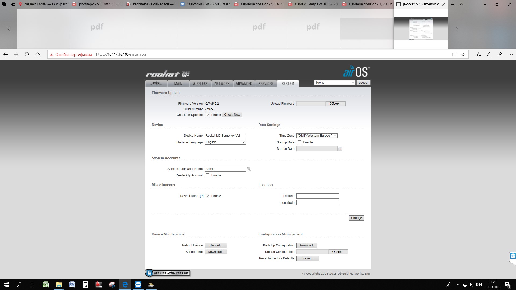Open the Startup Date calendar picker
This screenshot has width=516, height=290.
click(340, 149)
